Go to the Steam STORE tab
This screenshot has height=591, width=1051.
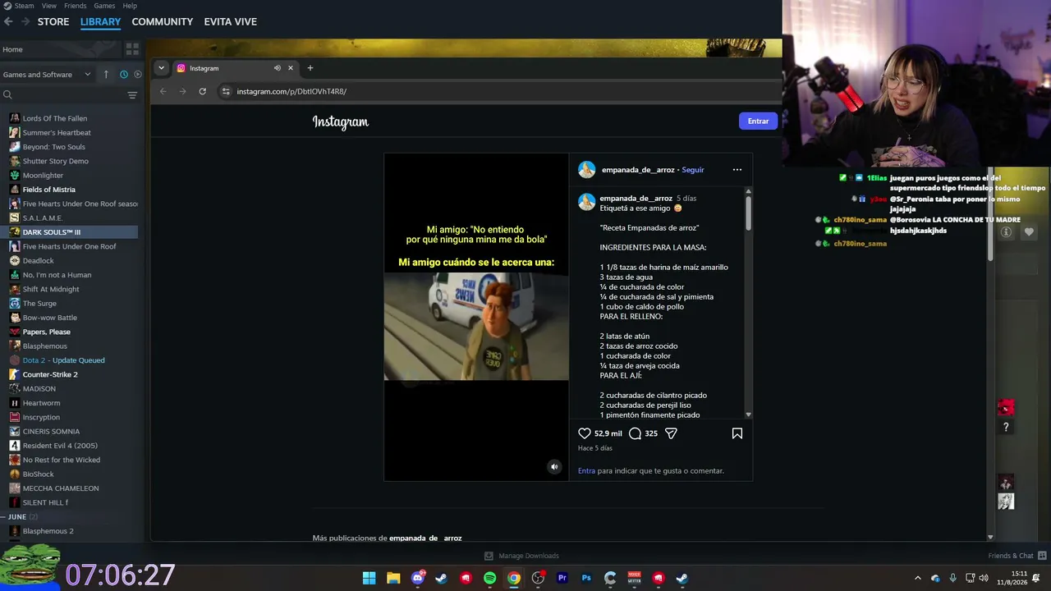tap(53, 21)
